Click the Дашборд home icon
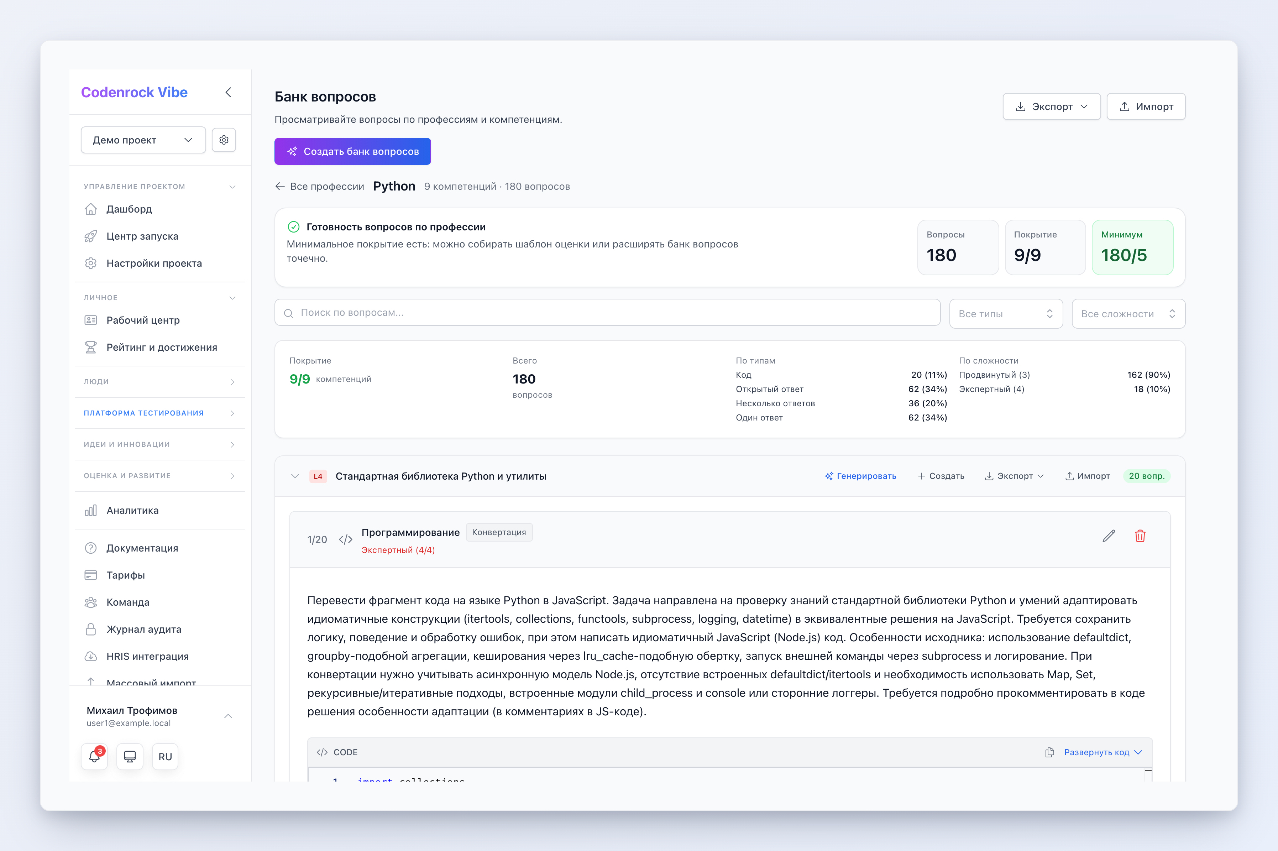1278x851 pixels. [x=90, y=209]
